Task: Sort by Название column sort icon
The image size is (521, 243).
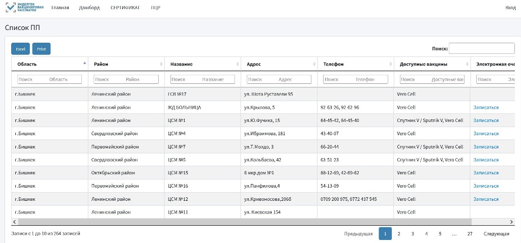Action: 238,64
